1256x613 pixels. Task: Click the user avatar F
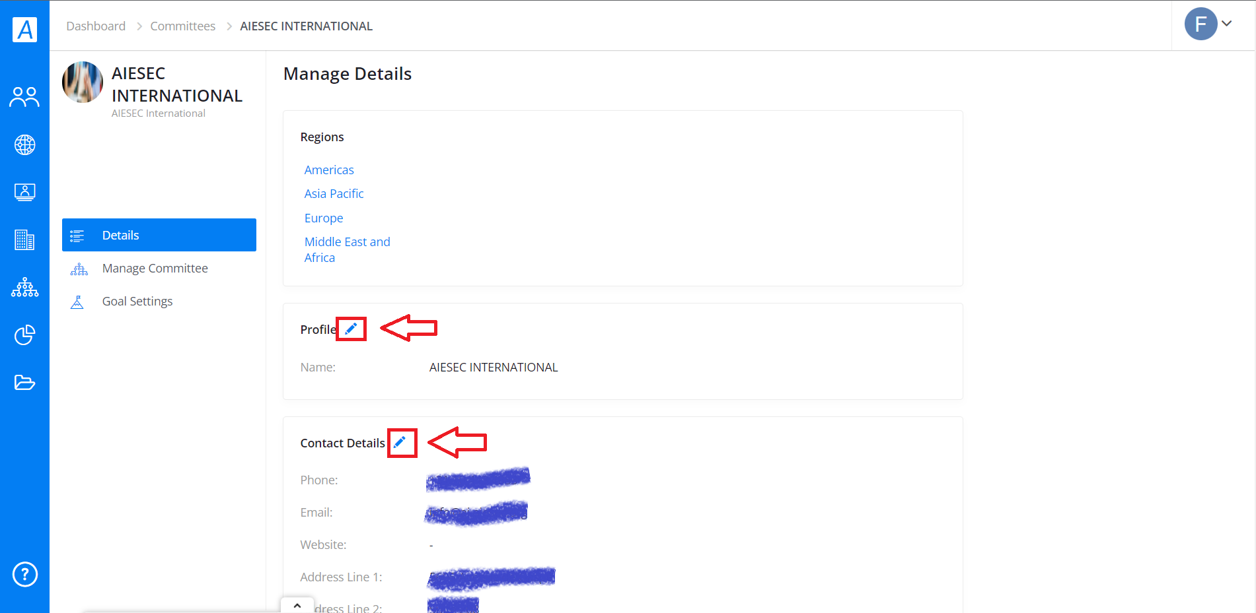tap(1201, 24)
